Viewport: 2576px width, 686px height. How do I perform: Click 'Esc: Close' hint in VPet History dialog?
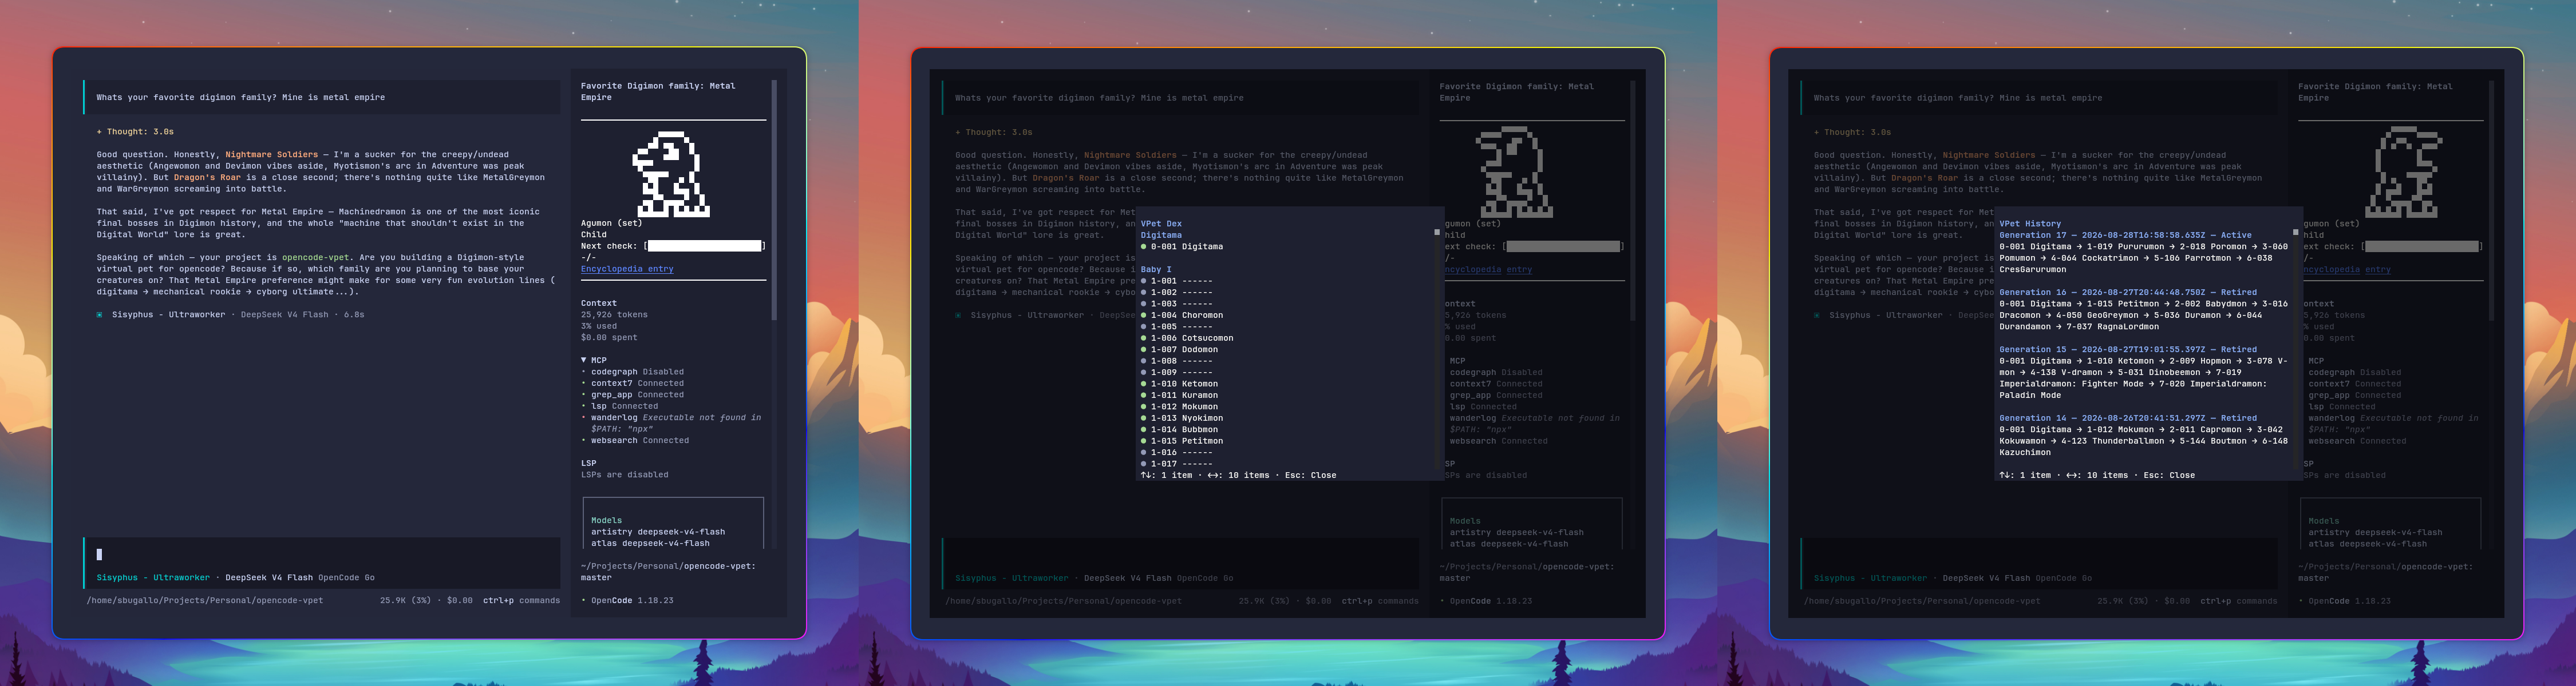coord(2169,475)
